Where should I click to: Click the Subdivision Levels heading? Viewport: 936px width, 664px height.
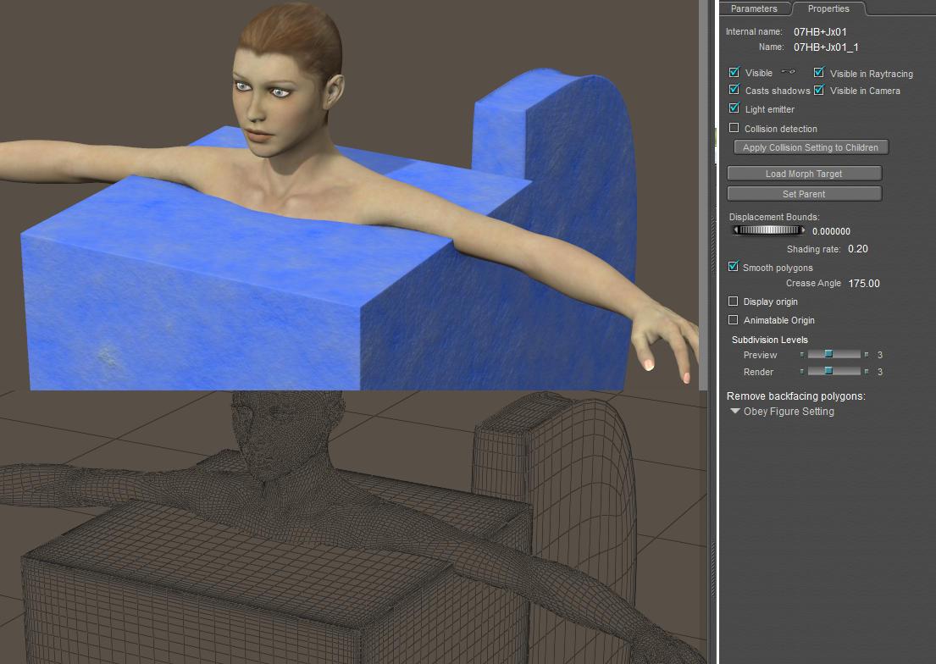[x=769, y=340]
